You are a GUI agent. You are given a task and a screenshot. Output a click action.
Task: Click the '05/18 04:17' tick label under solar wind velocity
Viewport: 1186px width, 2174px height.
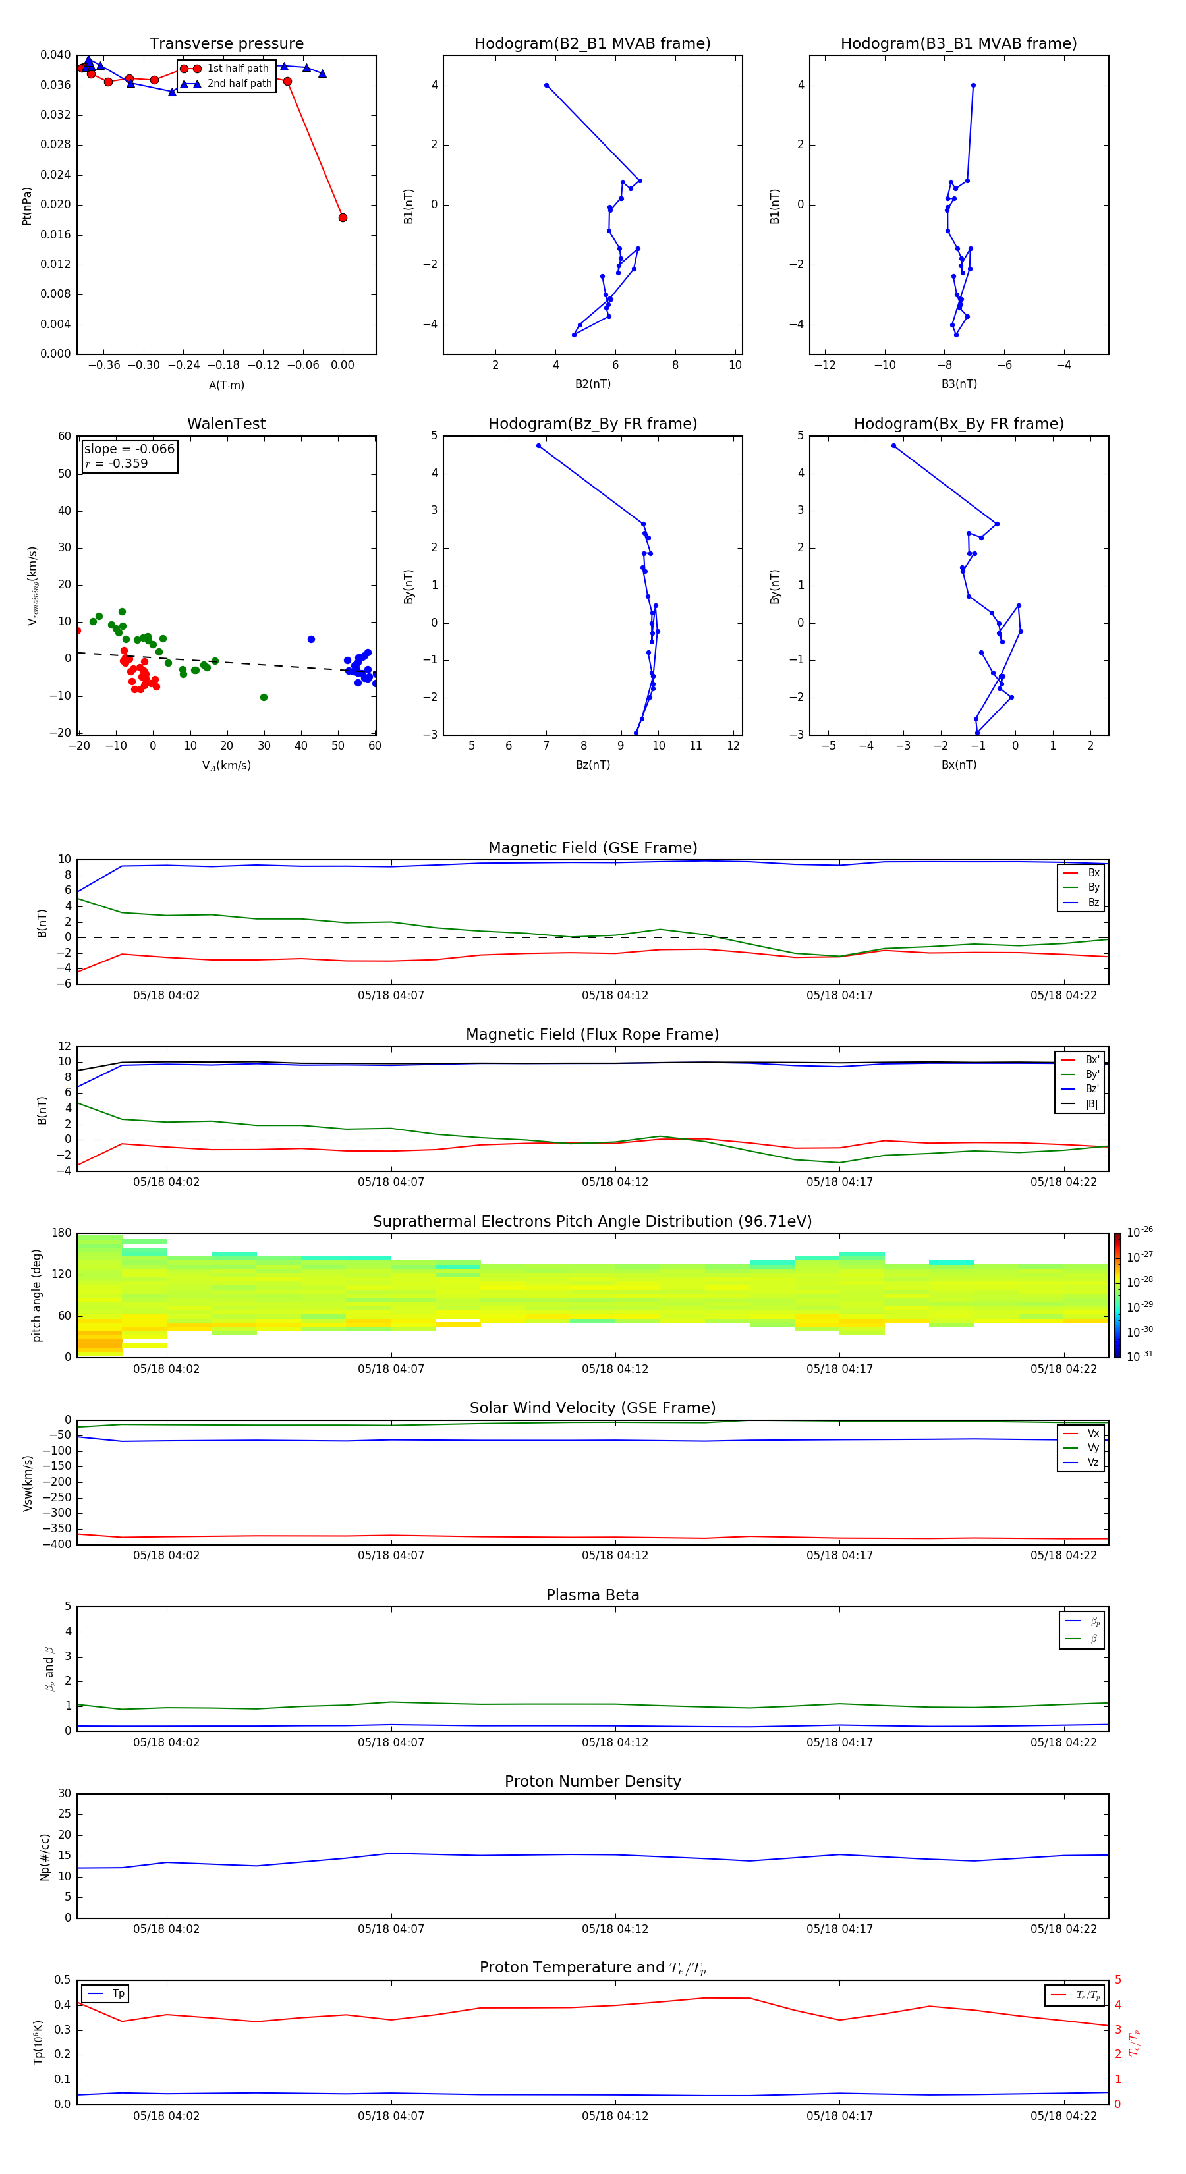click(x=840, y=1555)
